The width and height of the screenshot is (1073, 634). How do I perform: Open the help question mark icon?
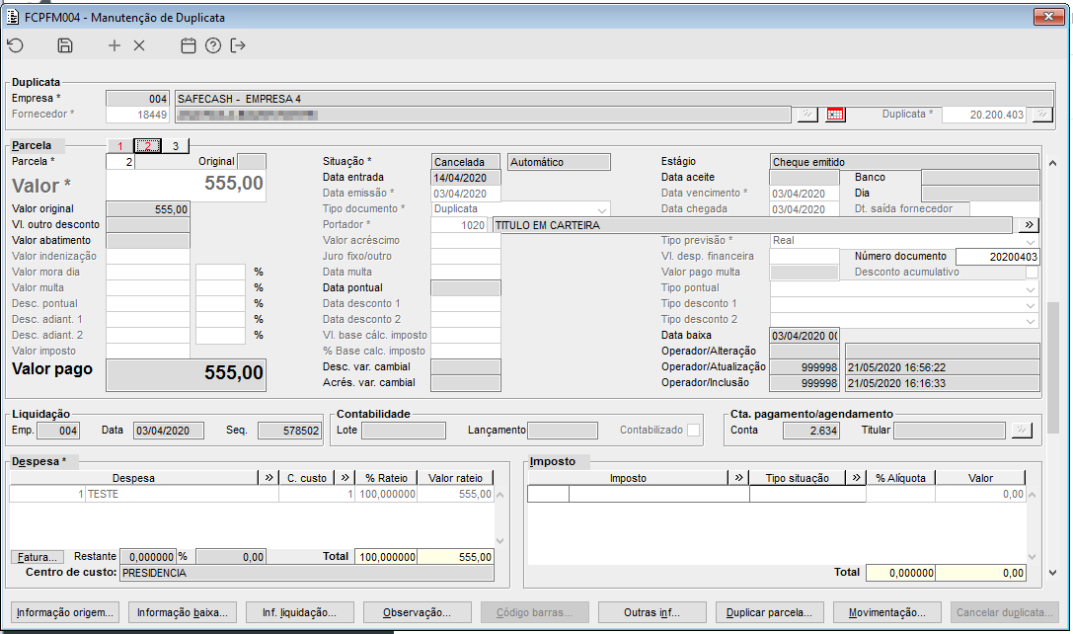213,45
